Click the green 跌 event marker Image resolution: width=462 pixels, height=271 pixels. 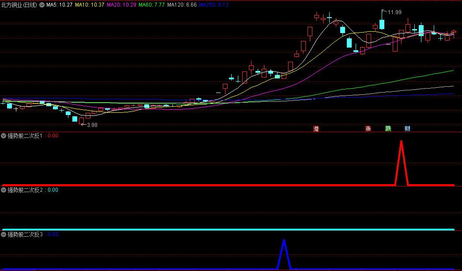point(388,129)
